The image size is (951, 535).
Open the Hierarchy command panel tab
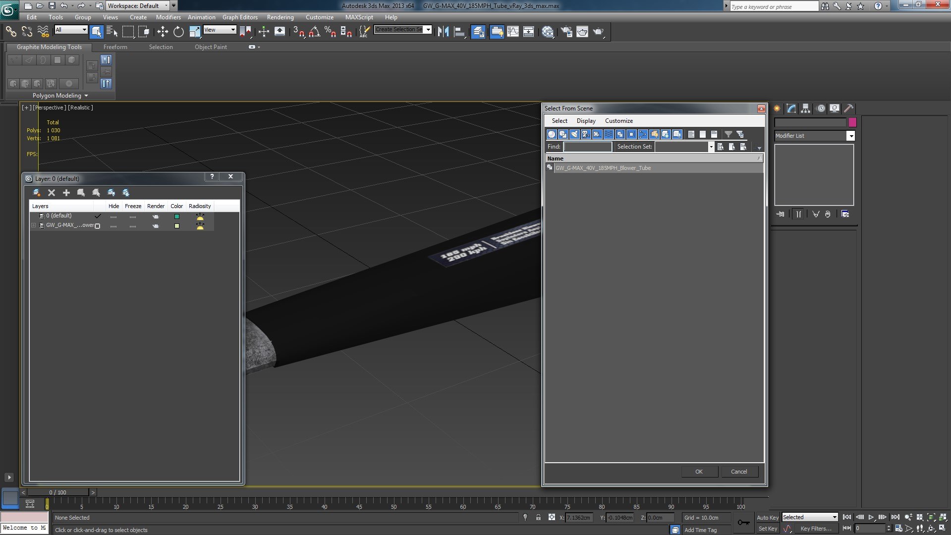coord(805,108)
